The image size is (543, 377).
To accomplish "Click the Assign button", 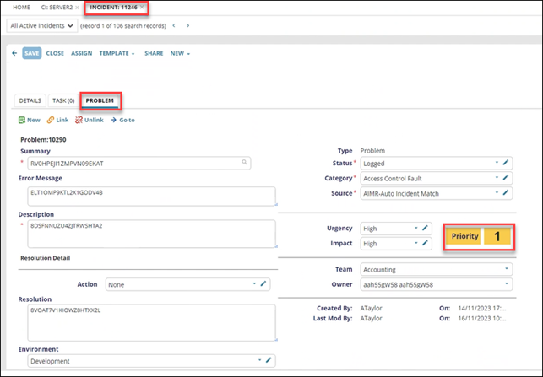I will (x=81, y=52).
